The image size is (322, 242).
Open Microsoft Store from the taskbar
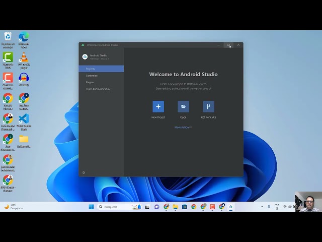point(185,207)
